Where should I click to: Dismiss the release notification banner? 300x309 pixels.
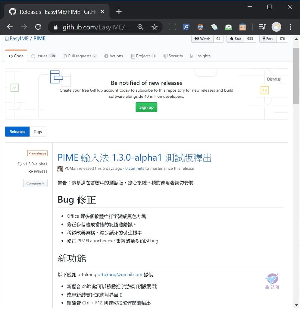[273, 79]
